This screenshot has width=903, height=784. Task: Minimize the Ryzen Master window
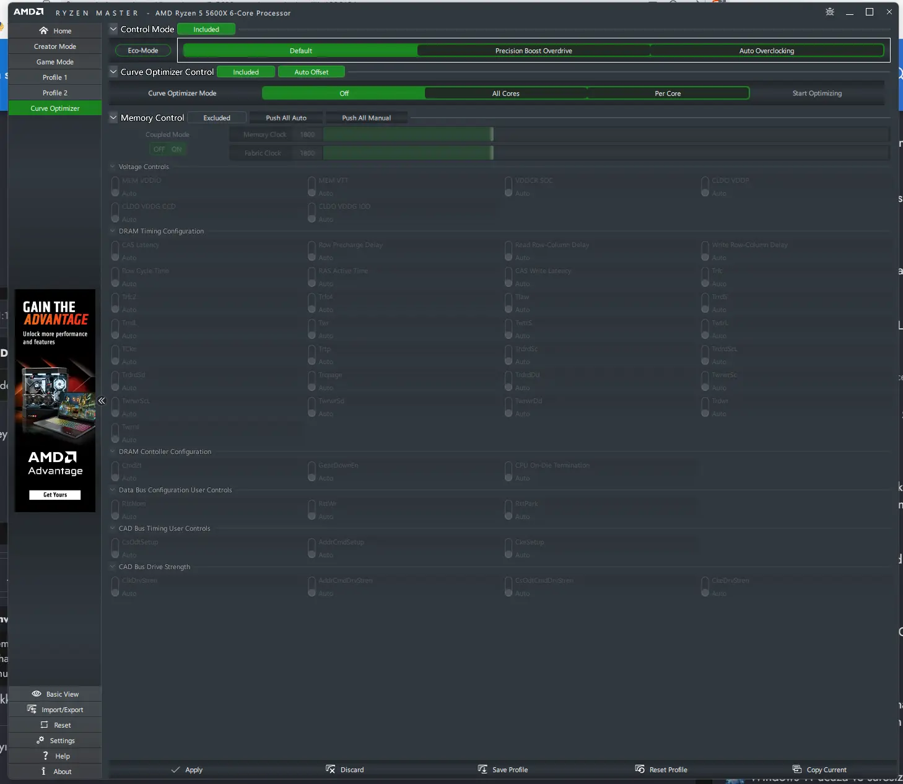(x=850, y=12)
